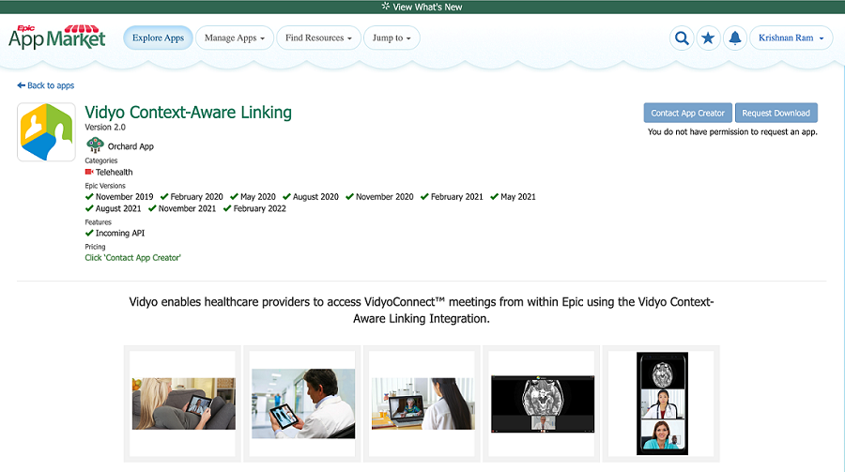Click the Vidyo Context-Aware Linking title
The width and height of the screenshot is (845, 472).
pyautogui.click(x=188, y=112)
